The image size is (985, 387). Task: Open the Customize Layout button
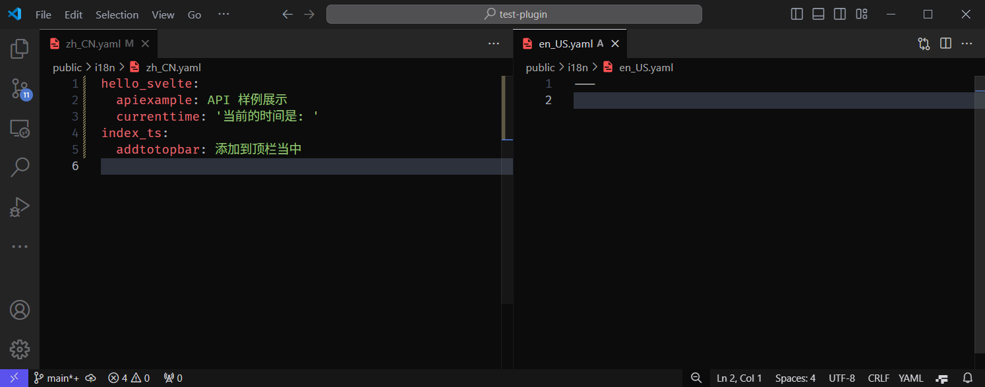861,15
